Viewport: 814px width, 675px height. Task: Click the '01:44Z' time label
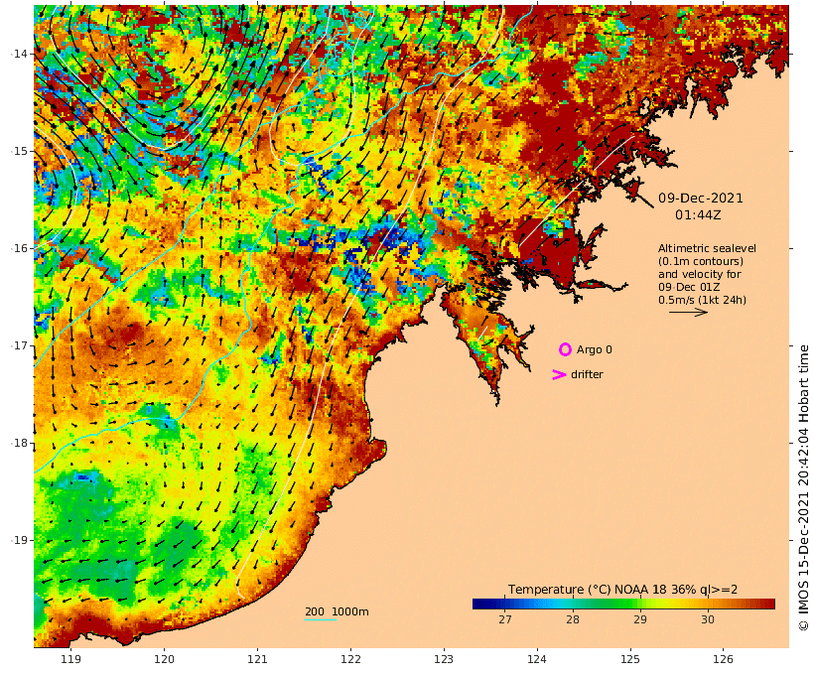coord(698,214)
